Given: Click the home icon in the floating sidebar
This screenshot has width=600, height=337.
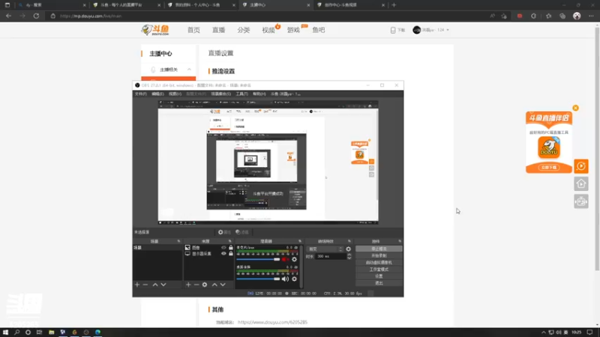Looking at the screenshot, I should (580, 183).
